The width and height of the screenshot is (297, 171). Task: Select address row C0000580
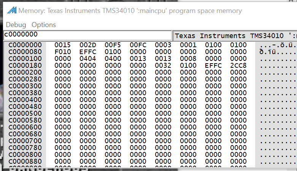pyautogui.click(x=25, y=120)
